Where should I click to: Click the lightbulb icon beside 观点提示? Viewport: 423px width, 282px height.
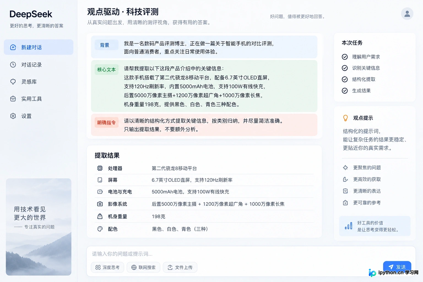(345, 118)
